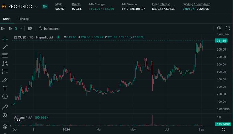Enter fullscreen chart mode
This screenshot has height=134, width=233.
point(228,28)
